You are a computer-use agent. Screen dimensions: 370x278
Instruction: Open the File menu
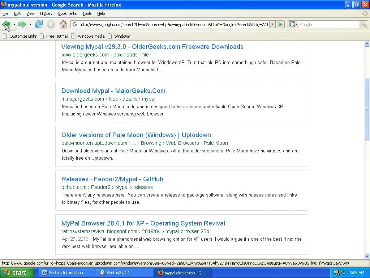(x=5, y=13)
